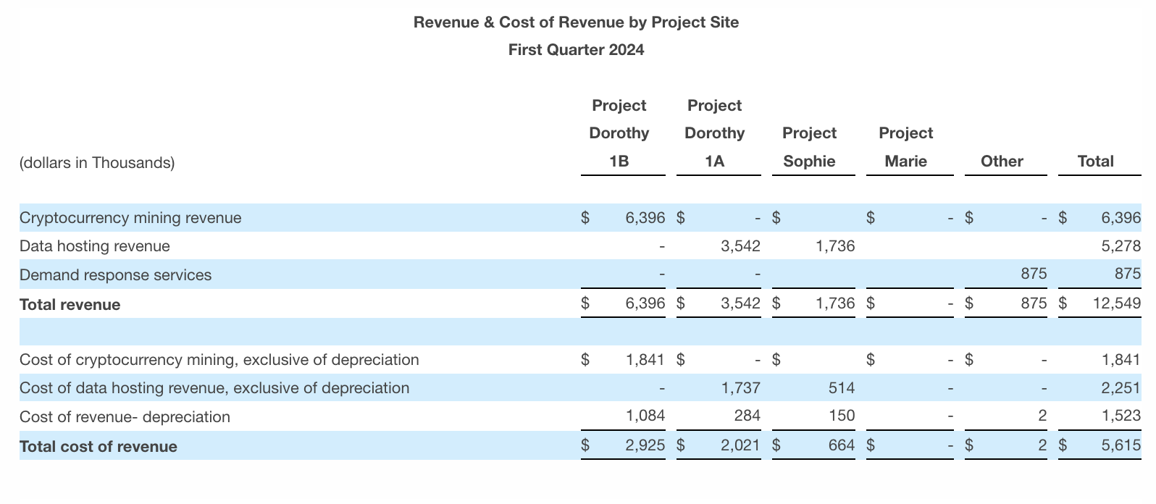This screenshot has width=1156, height=504.
Task: Select the 'Cost of revenue- depreciation' row label
Action: coord(125,417)
